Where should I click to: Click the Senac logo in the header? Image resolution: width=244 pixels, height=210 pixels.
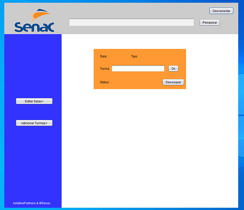click(x=34, y=20)
